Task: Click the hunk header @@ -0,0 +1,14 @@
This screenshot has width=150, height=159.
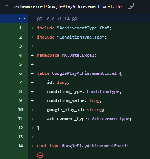Action: pyautogui.click(x=57, y=19)
